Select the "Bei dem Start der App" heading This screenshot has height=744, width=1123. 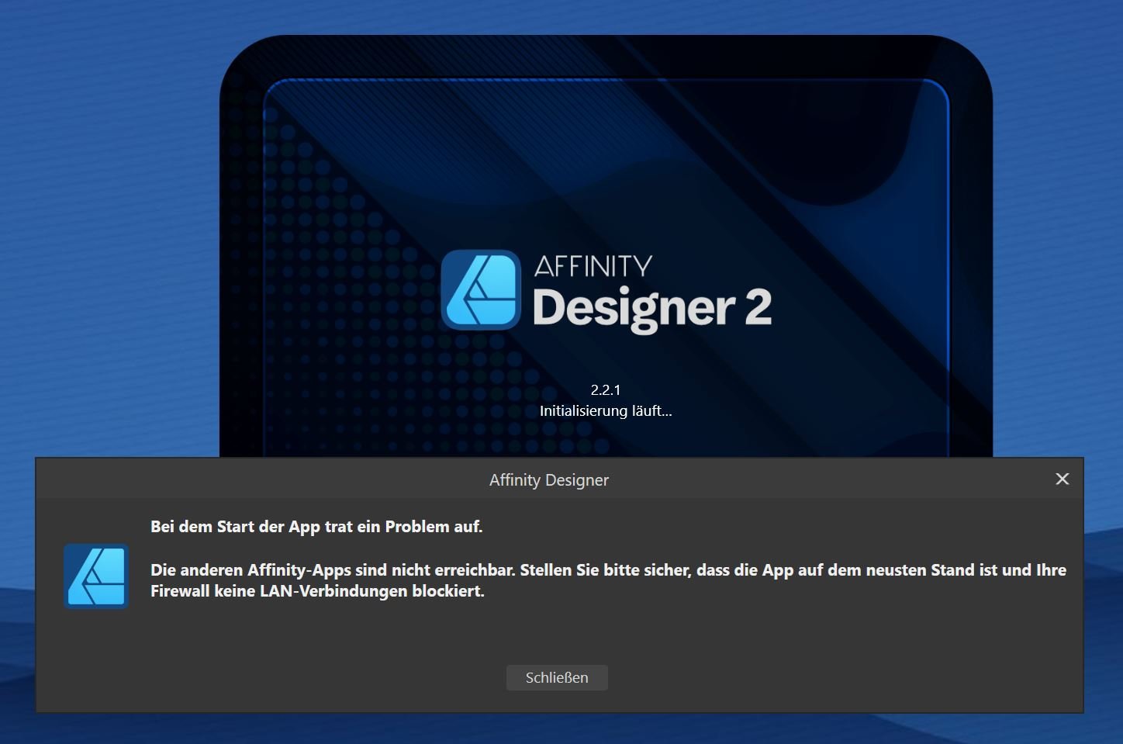coord(316,527)
